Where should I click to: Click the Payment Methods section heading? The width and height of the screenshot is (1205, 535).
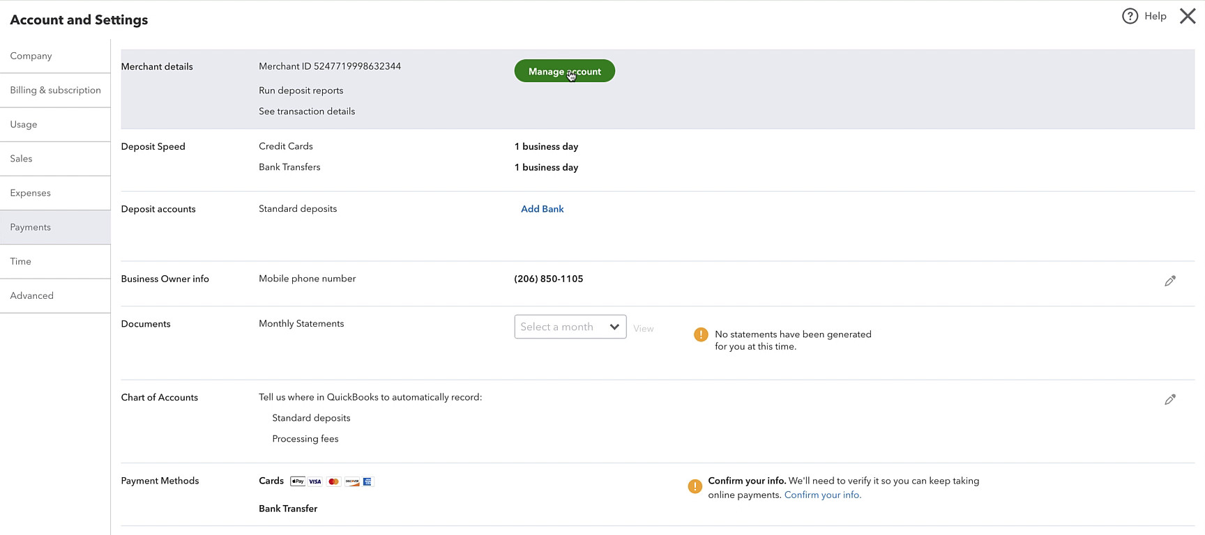tap(160, 481)
